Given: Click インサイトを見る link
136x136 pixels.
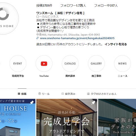Looking at the screenshot, I should coord(116,44).
